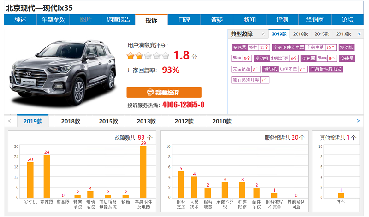
Task: Click the 人员技术 bar showing 4
Action: point(194,188)
